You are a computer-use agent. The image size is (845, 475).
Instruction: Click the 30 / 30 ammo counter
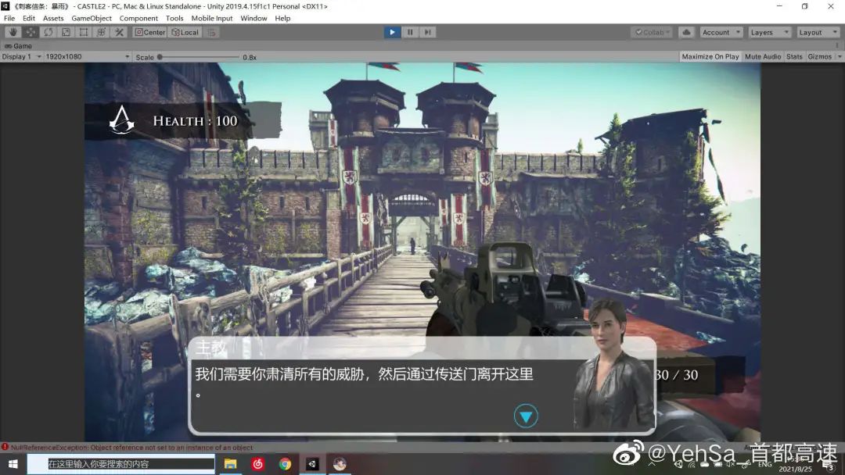[x=676, y=375]
